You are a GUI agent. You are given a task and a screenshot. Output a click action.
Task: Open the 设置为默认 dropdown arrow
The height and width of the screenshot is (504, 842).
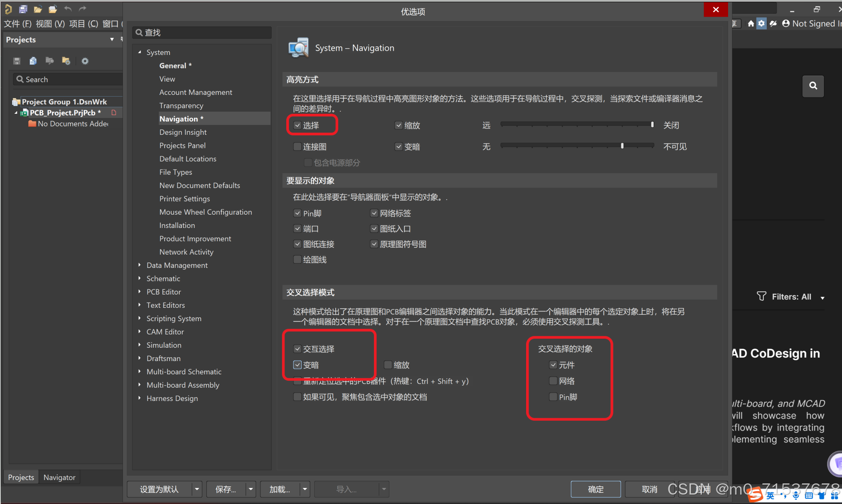[x=197, y=489]
